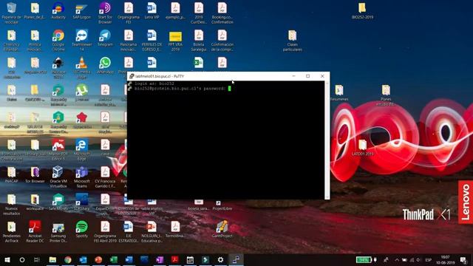Open the Telegram desktop shortcut
Image resolution: width=473 pixels, height=266 pixels.
105,38
